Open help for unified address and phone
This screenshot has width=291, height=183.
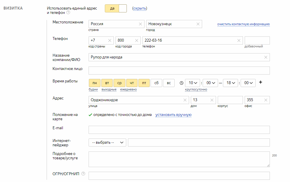(x=68, y=12)
